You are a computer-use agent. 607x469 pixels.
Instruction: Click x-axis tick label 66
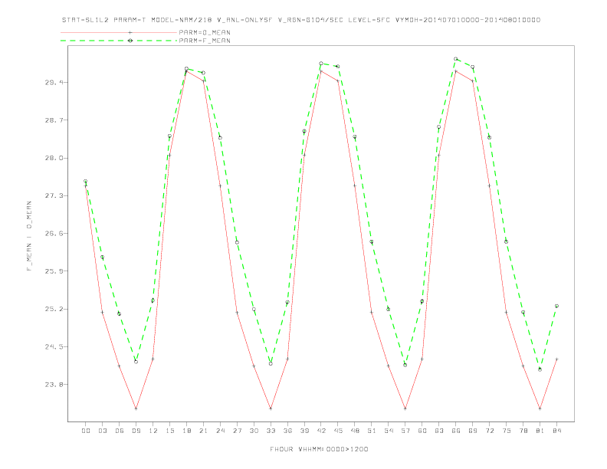(x=456, y=431)
